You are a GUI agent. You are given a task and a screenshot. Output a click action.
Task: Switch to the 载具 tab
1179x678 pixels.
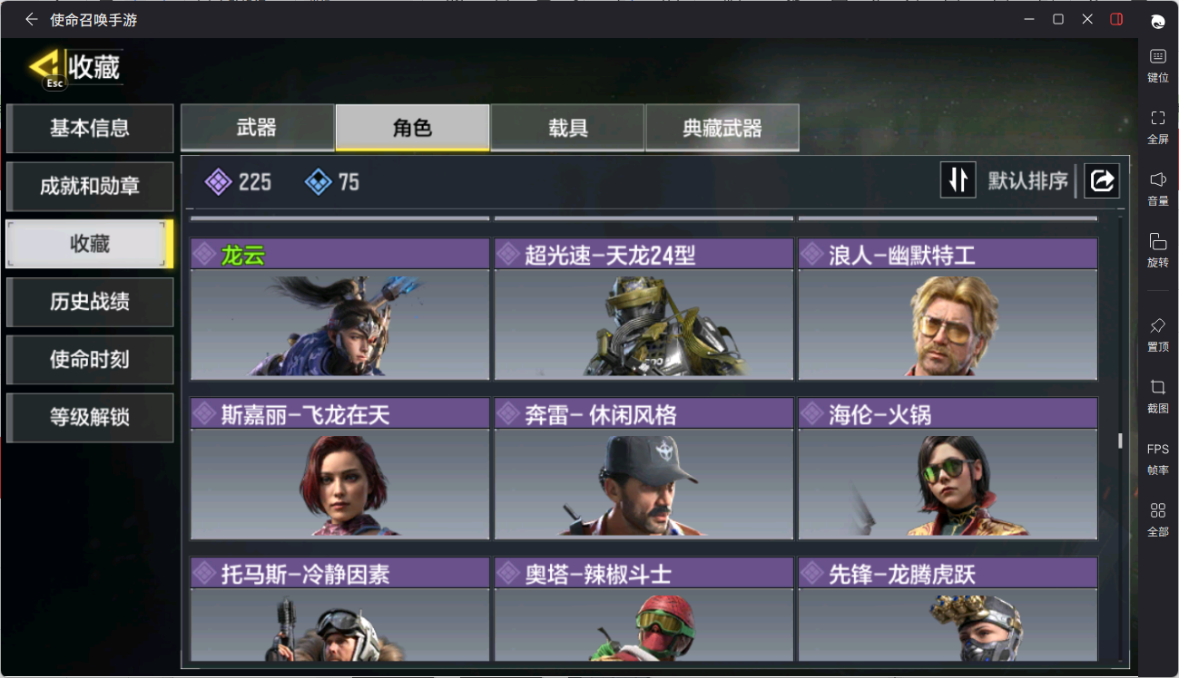coord(567,128)
